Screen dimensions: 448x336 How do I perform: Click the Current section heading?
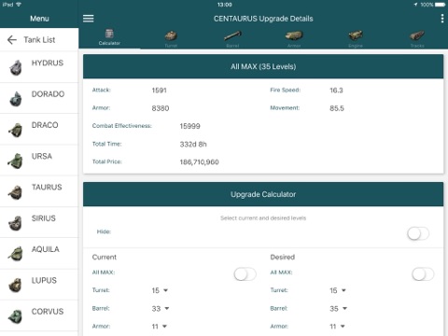coord(105,257)
